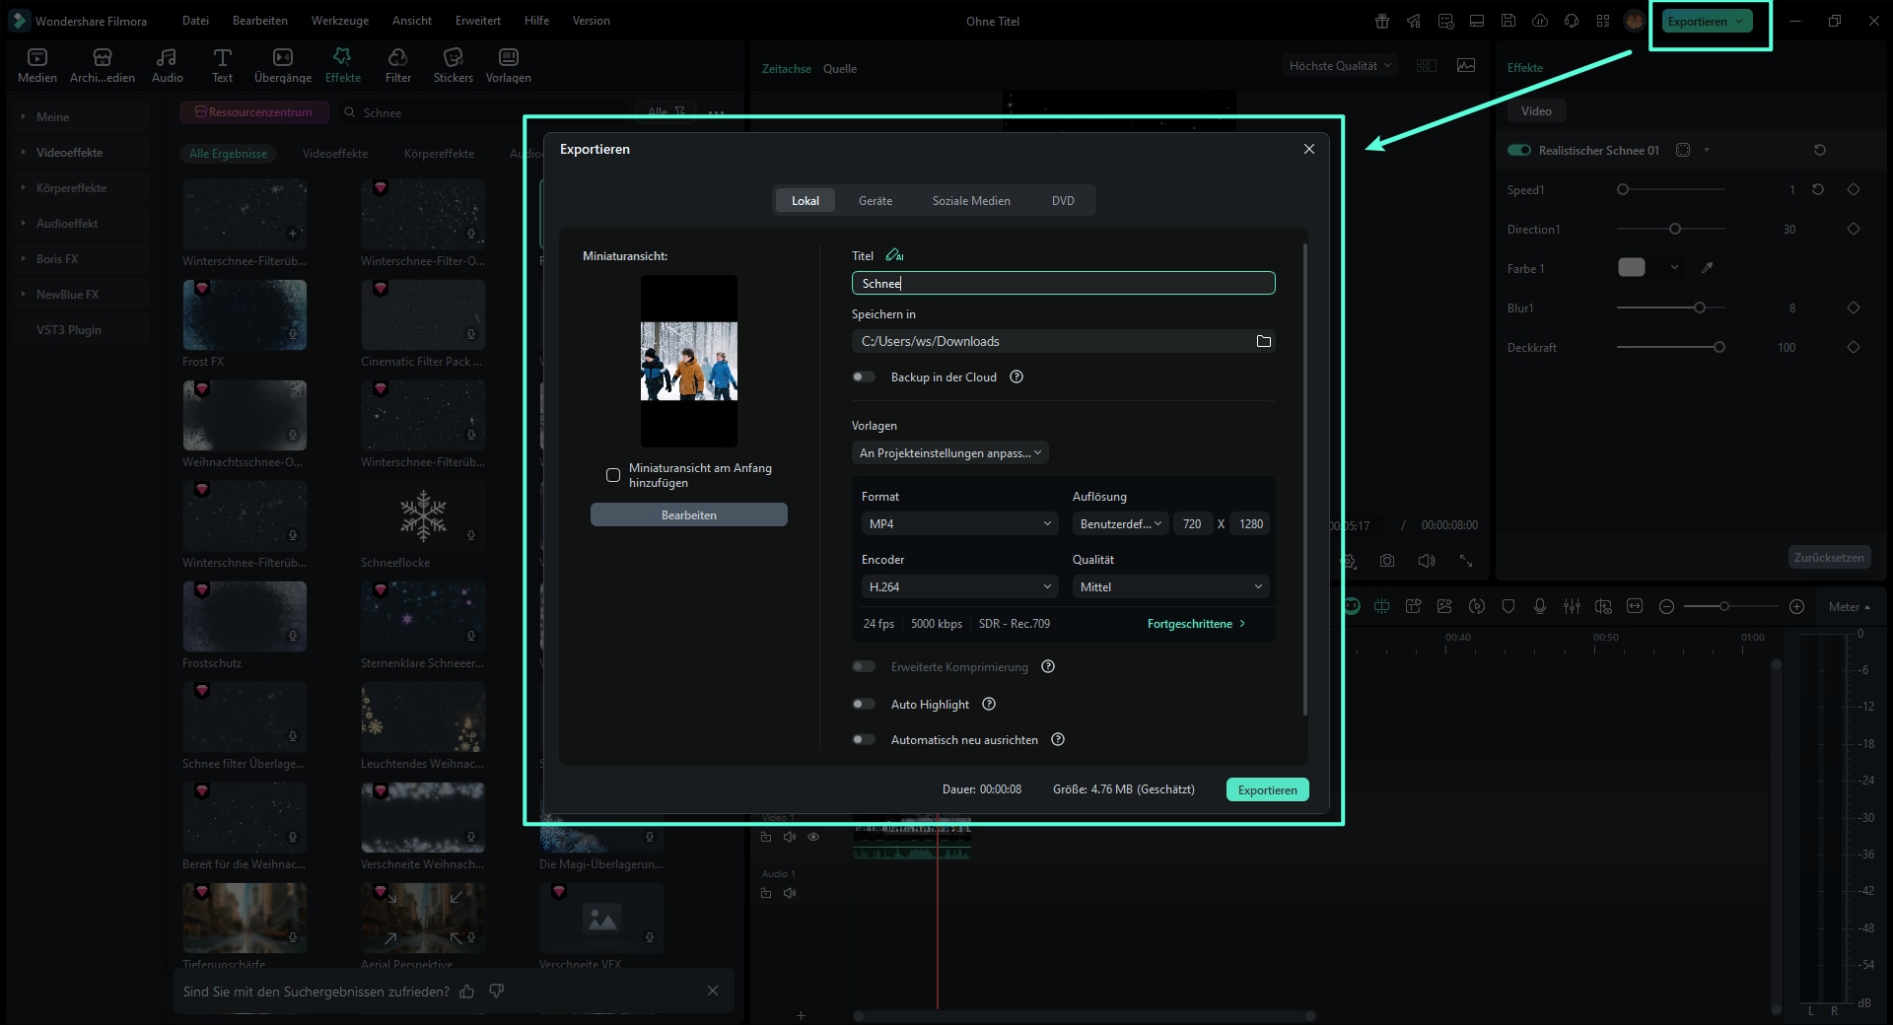Switch to the Soziale Medien tab
The height and width of the screenshot is (1025, 1893).
970,200
